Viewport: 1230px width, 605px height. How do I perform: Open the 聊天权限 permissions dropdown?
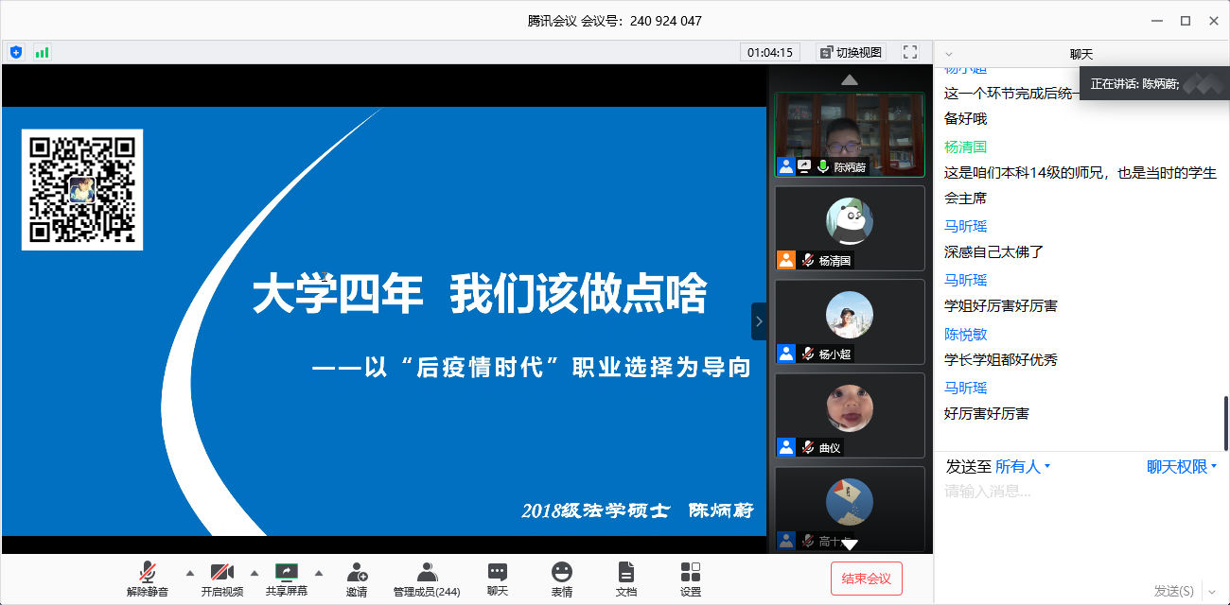pyautogui.click(x=1181, y=467)
